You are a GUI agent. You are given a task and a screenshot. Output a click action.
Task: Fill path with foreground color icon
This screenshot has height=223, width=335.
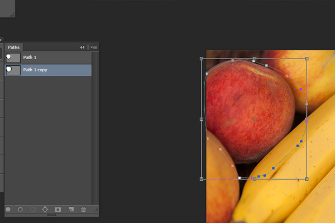pos(8,210)
